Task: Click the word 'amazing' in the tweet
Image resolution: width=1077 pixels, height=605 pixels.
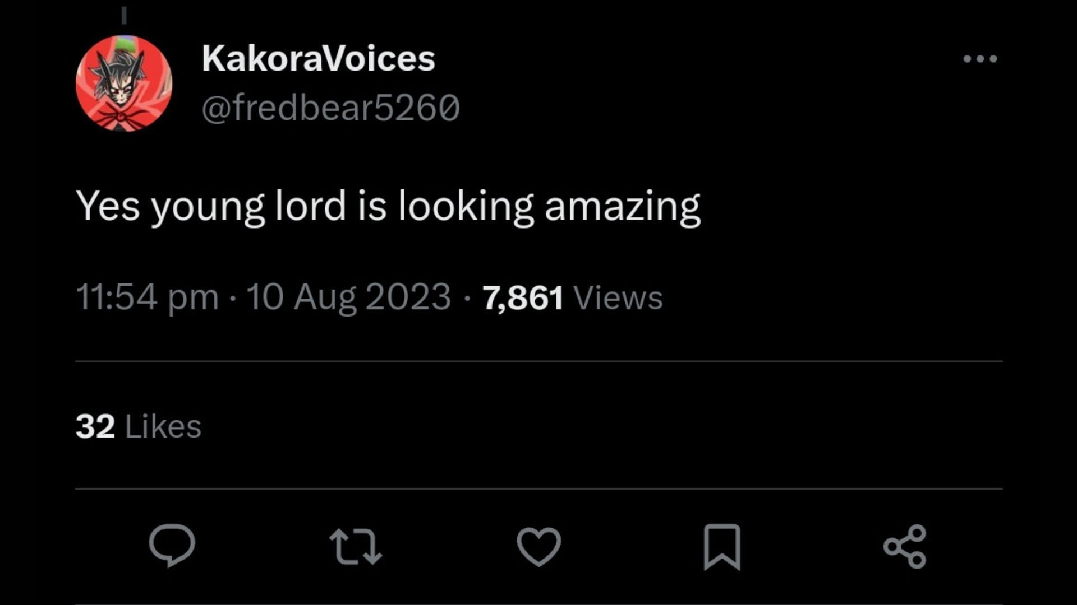Action: coord(622,206)
